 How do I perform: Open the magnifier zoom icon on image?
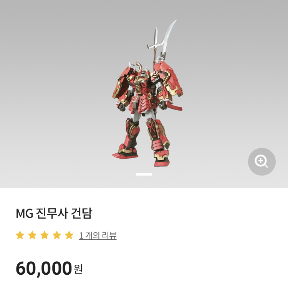(x=262, y=161)
